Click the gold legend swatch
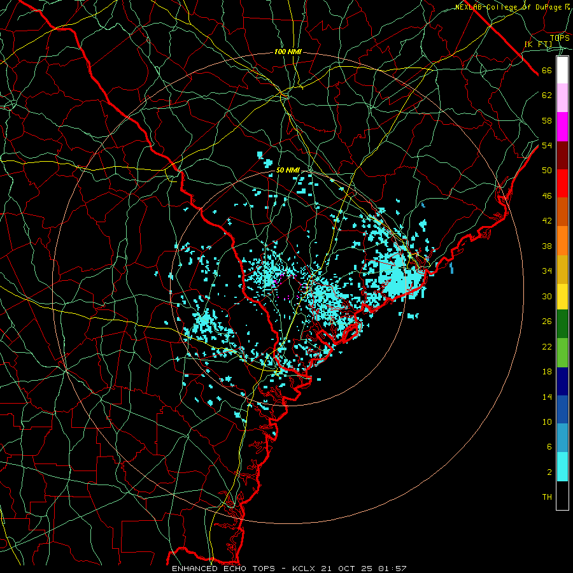Image resolution: width=573 pixels, height=573 pixels. click(x=562, y=269)
